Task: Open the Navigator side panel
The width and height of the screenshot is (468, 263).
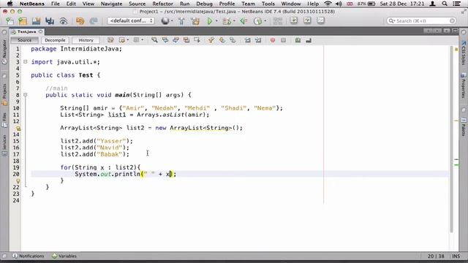Action: pos(4,52)
